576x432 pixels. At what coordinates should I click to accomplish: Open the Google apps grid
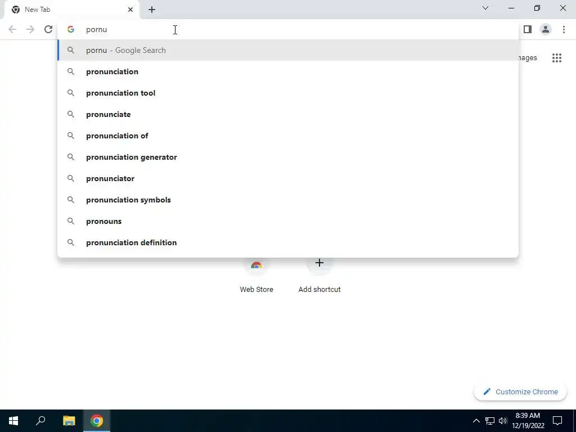[556, 58]
